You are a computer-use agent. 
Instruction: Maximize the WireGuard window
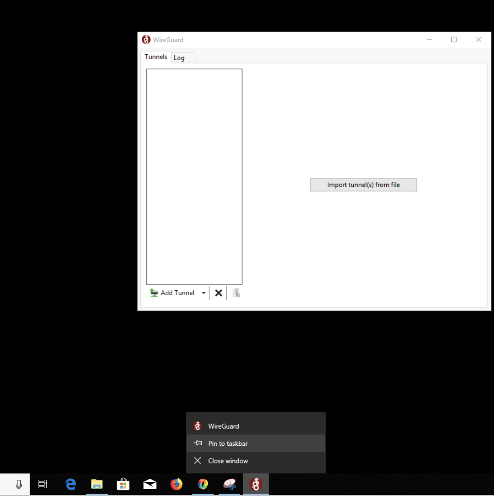(x=454, y=40)
